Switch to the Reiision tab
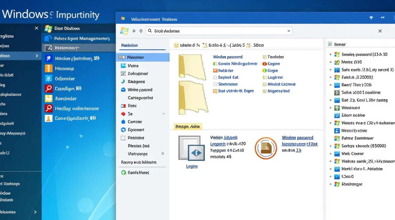Image resolution: width=395 pixels, height=220 pixels. pos(129,45)
